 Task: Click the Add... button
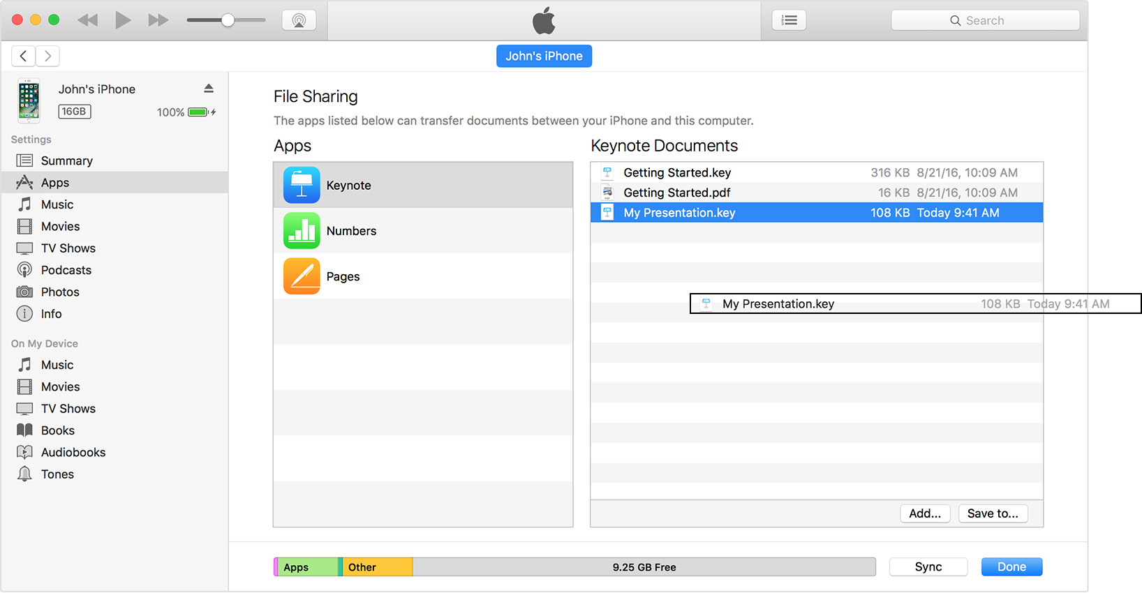925,513
